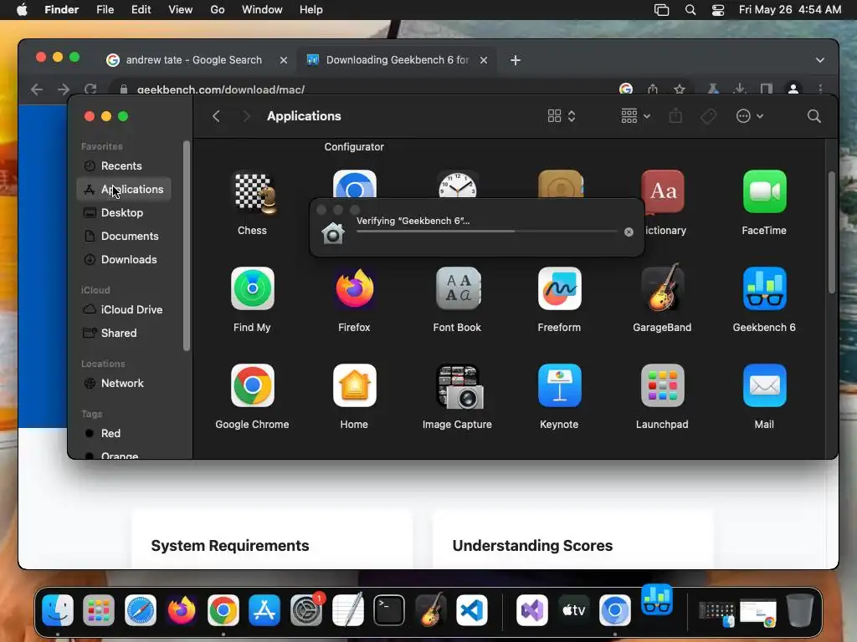Open the Finder menu in menu bar

(x=61, y=9)
